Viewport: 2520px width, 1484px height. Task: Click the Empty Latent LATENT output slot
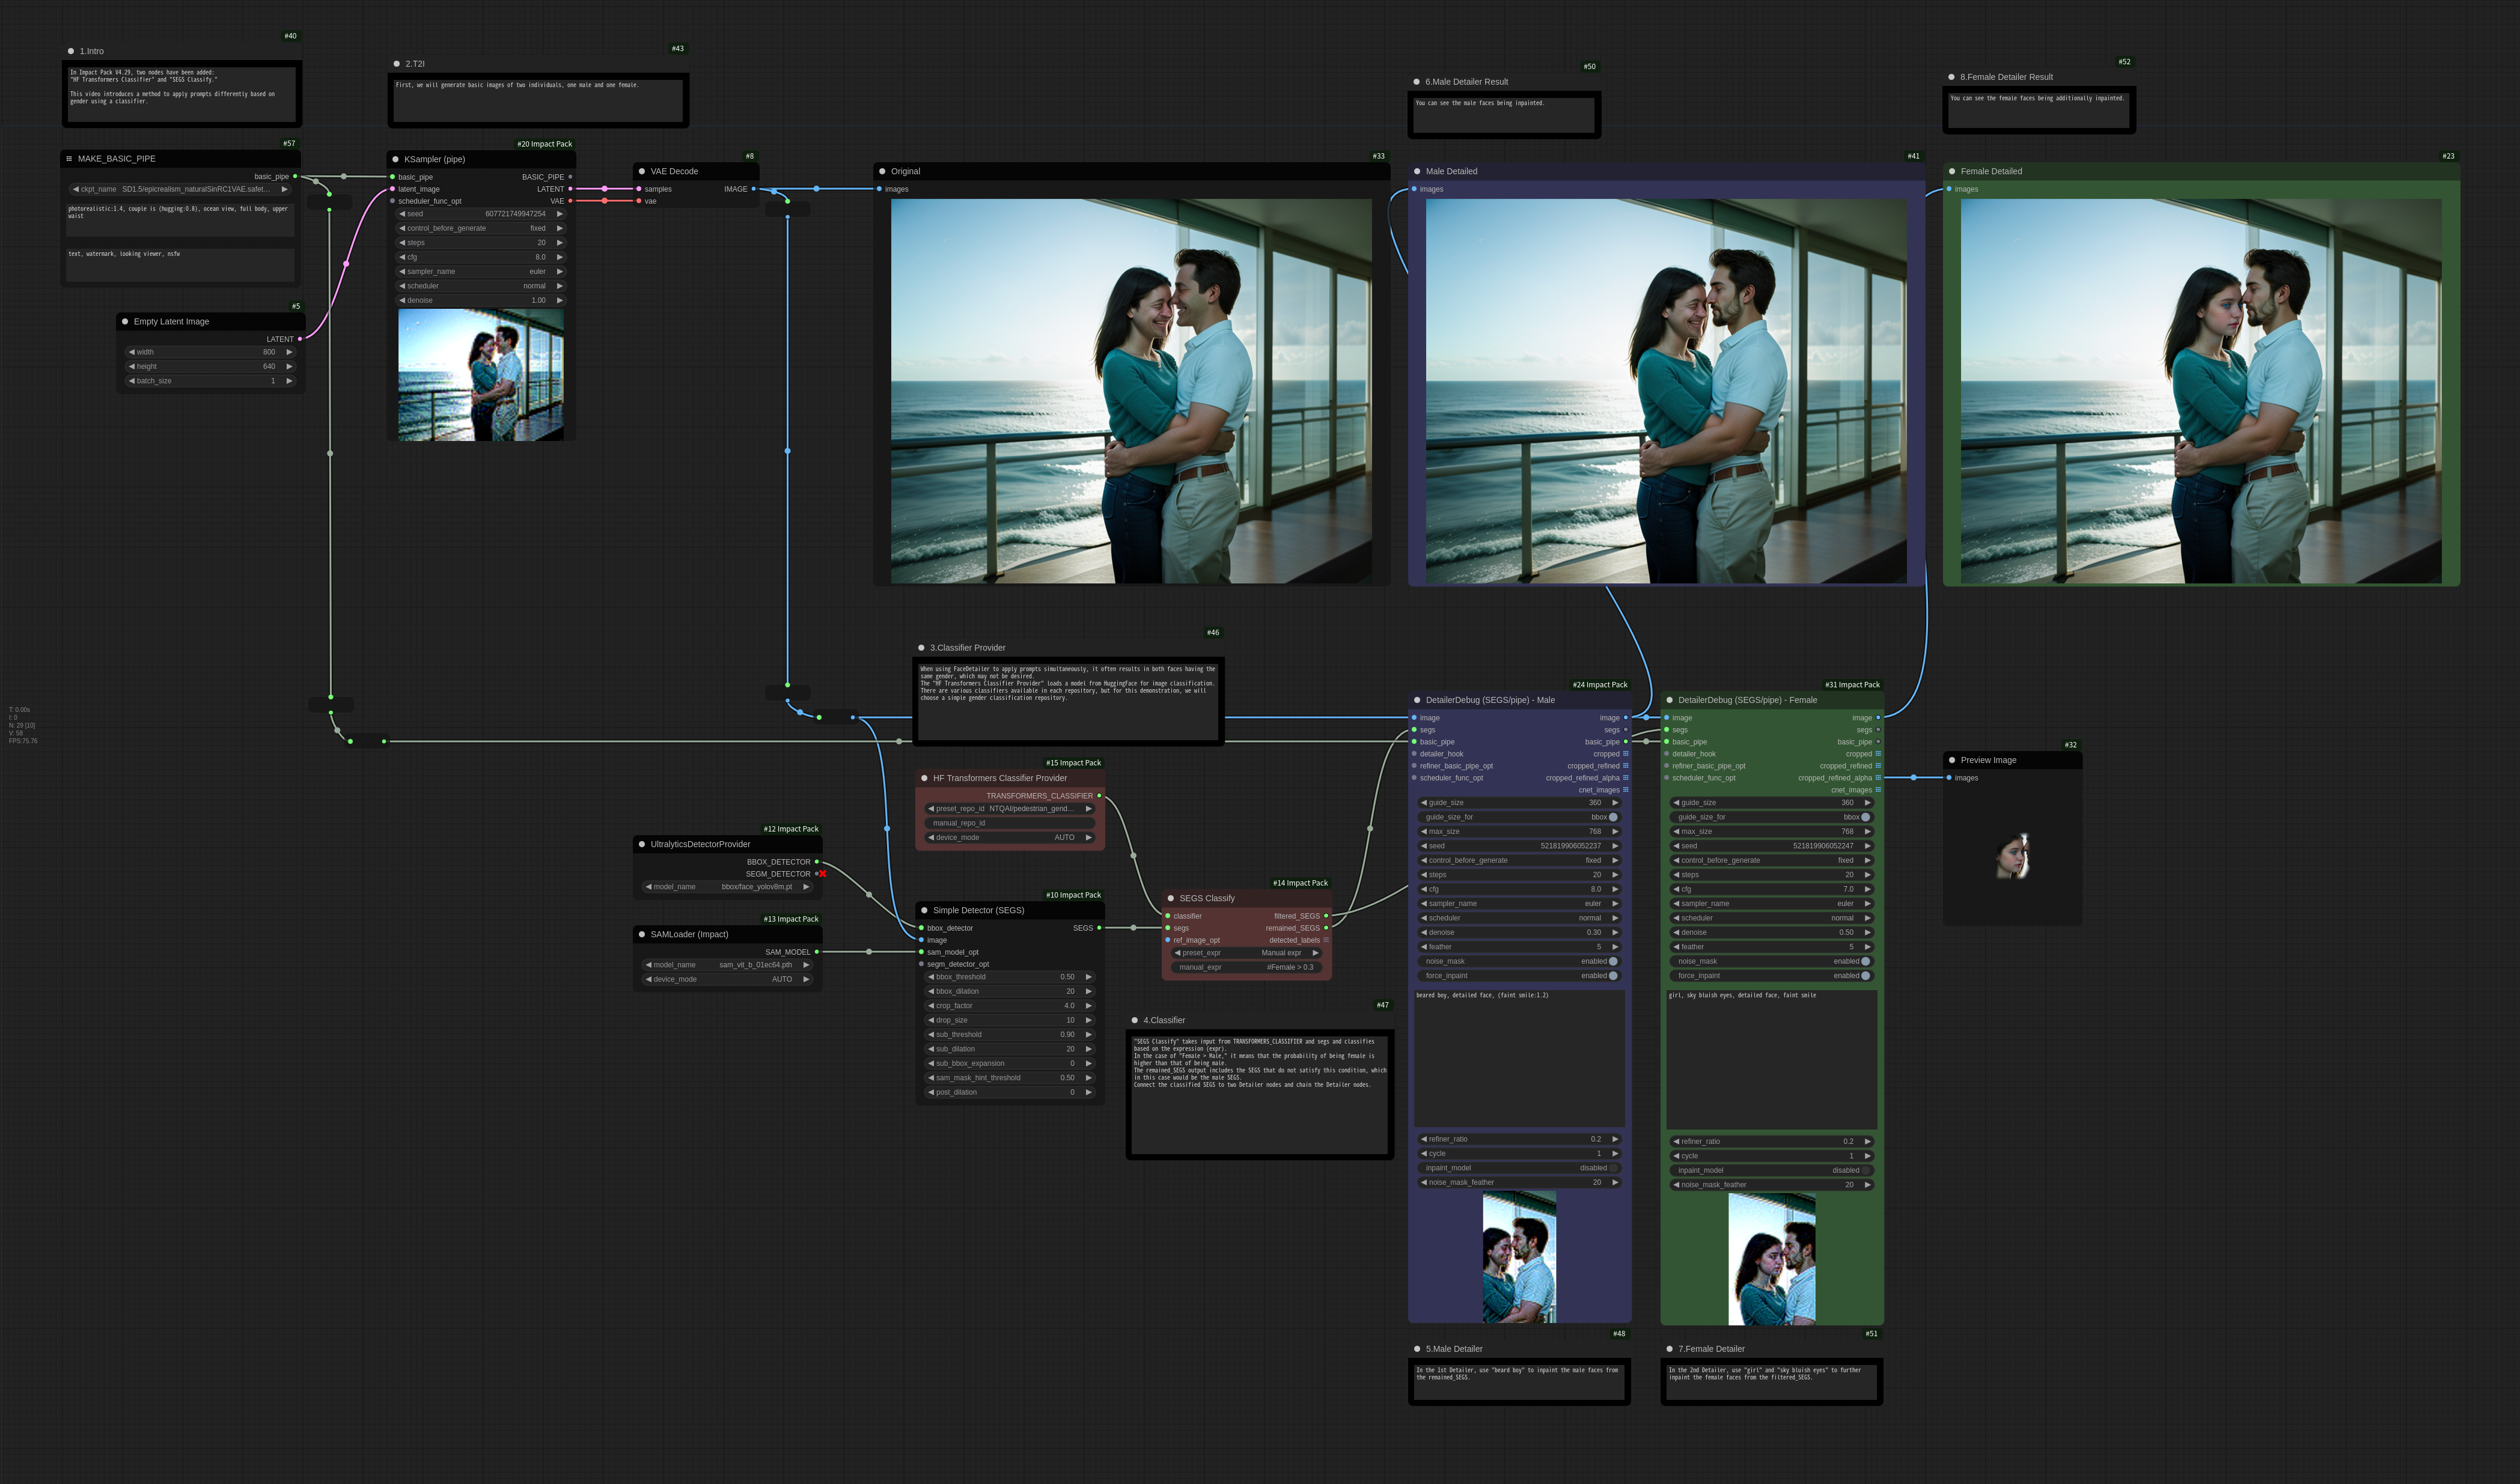300,339
